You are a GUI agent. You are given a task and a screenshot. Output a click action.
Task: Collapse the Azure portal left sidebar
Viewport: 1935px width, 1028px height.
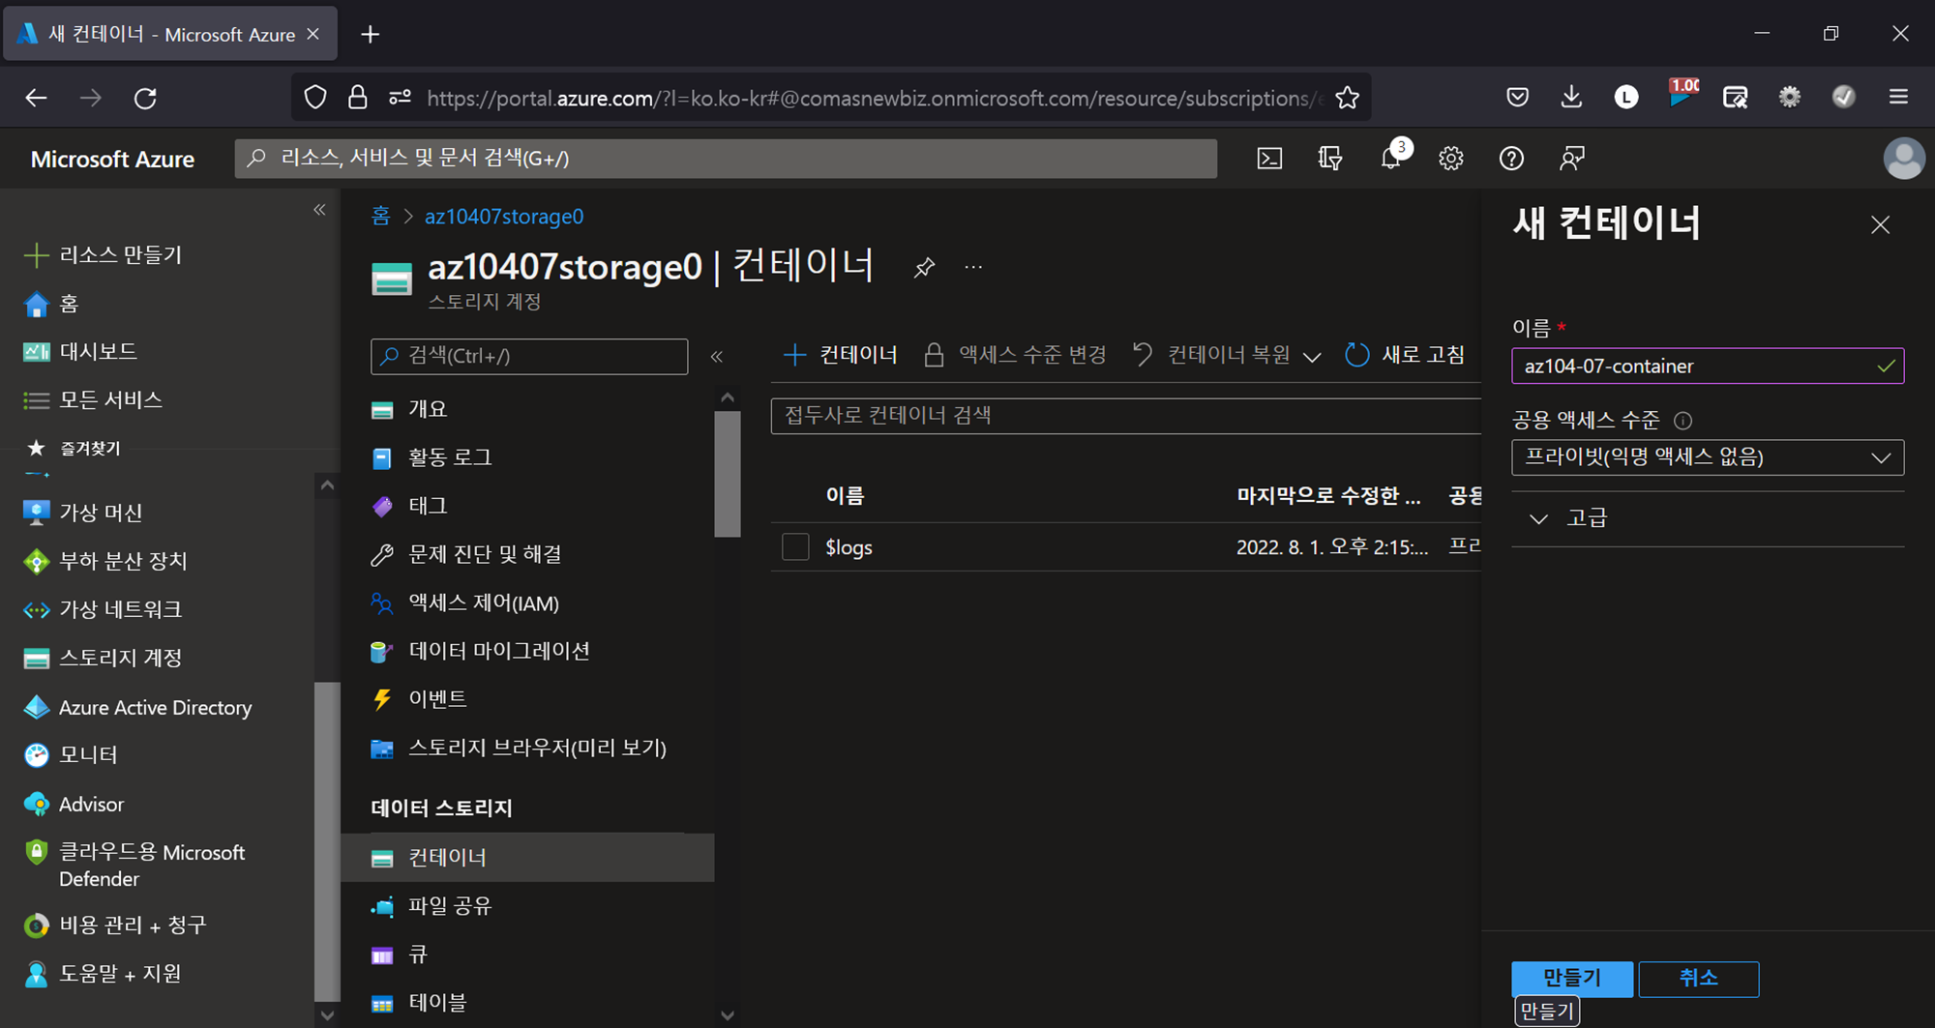(x=319, y=210)
